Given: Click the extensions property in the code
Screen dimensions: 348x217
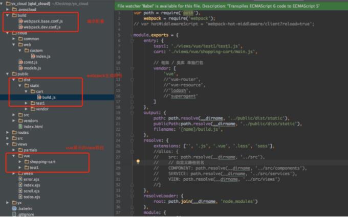Looking at the screenshot, I should click(166, 146).
